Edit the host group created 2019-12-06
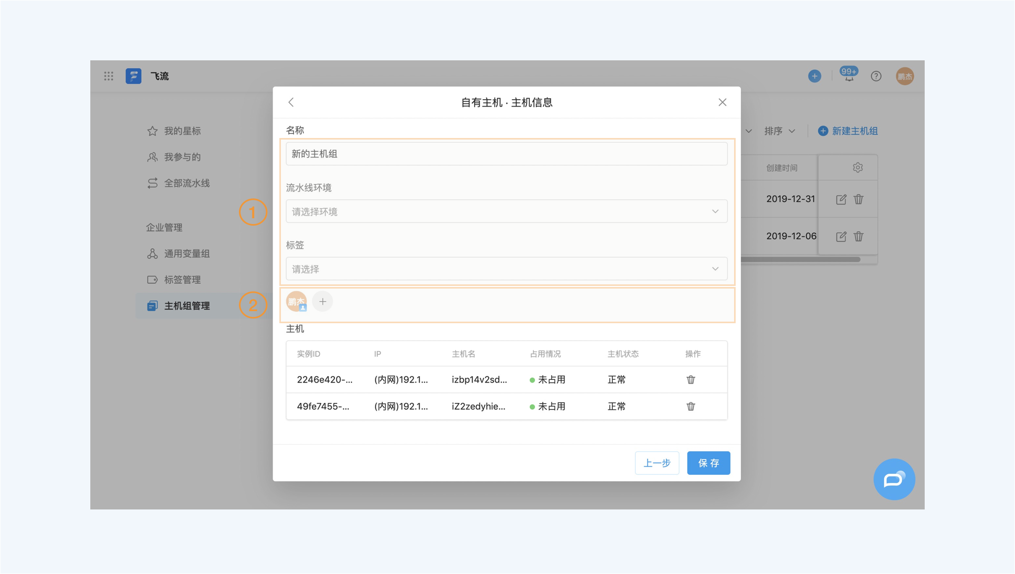Viewport: 1015px width, 574px height. click(x=841, y=237)
